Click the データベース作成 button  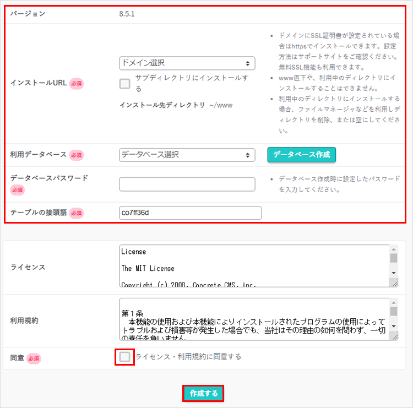301,155
